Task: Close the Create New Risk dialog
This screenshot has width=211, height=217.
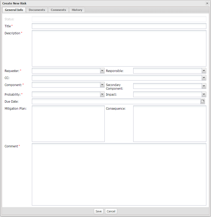Action: click(x=207, y=3)
